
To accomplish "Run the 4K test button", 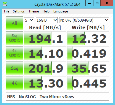I will pyautogui.click(x=14, y=83).
